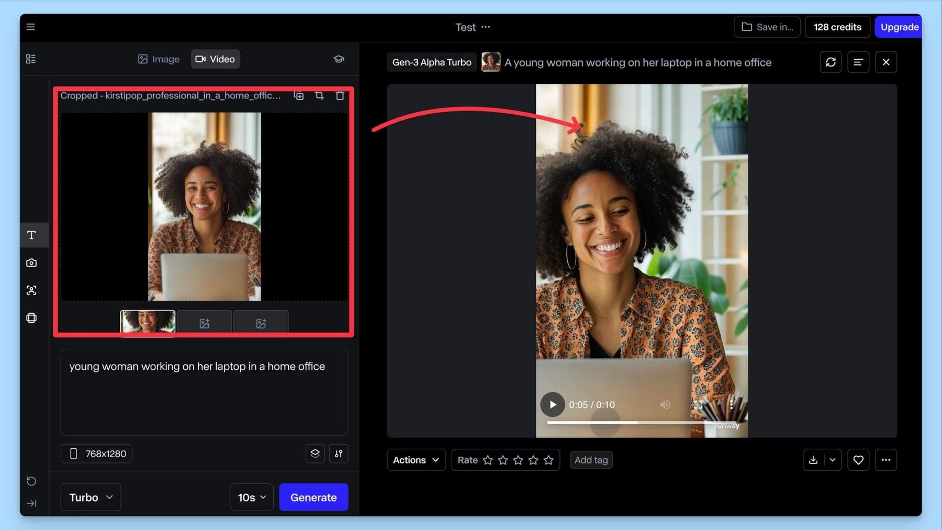Select the Text prompt tool
This screenshot has height=530, width=942.
pos(31,235)
